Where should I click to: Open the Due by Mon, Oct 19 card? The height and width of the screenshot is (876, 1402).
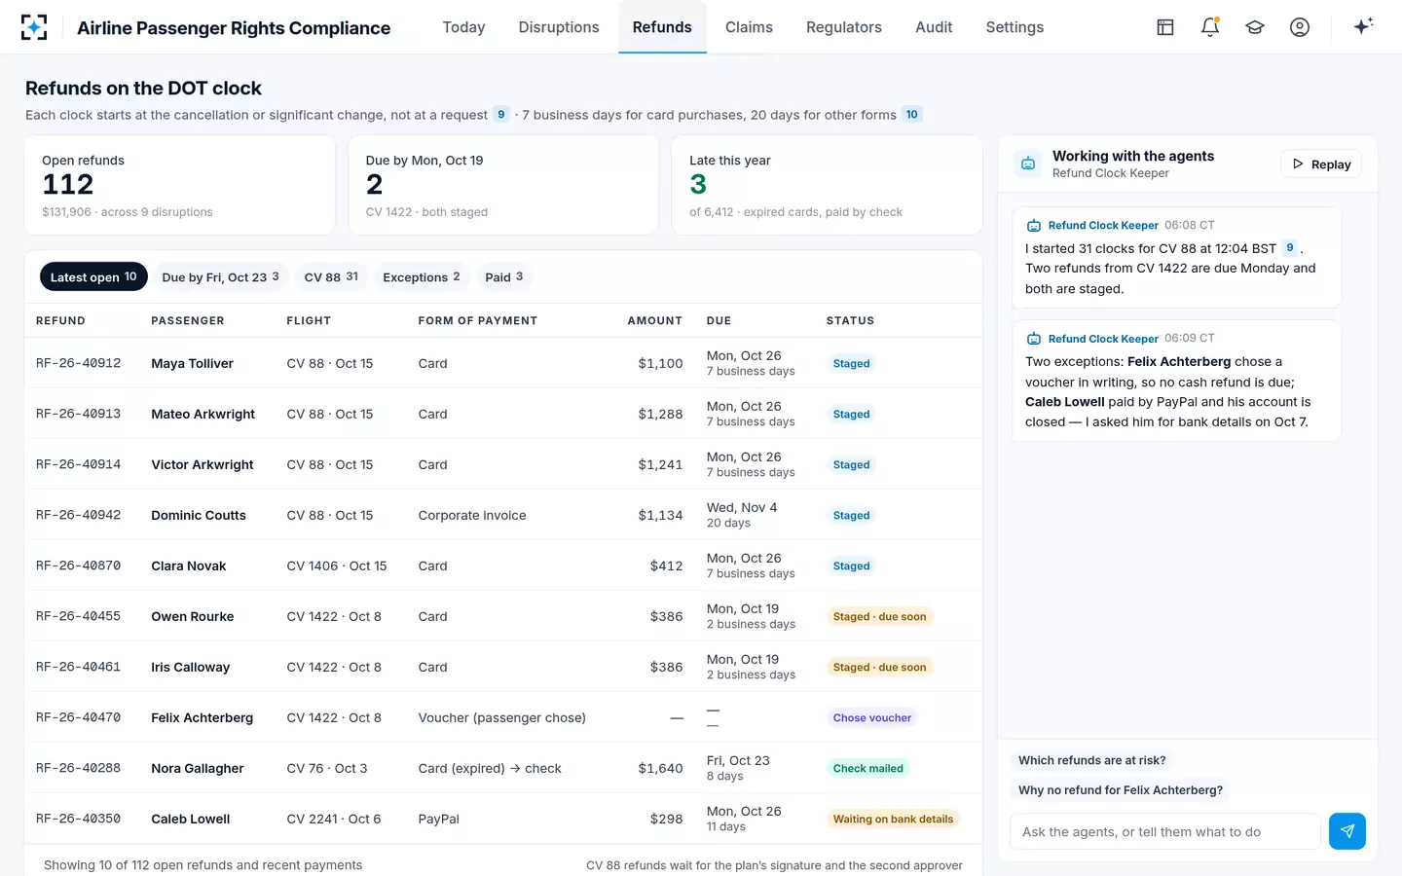(503, 185)
